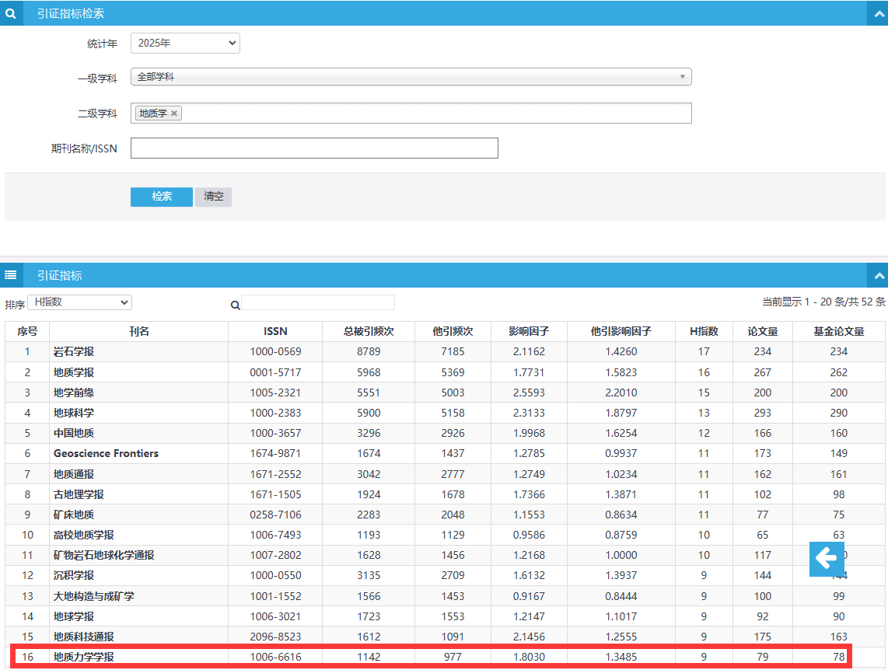Click the blue back arrow button
Image resolution: width=888 pixels, height=670 pixels.
pyautogui.click(x=827, y=559)
